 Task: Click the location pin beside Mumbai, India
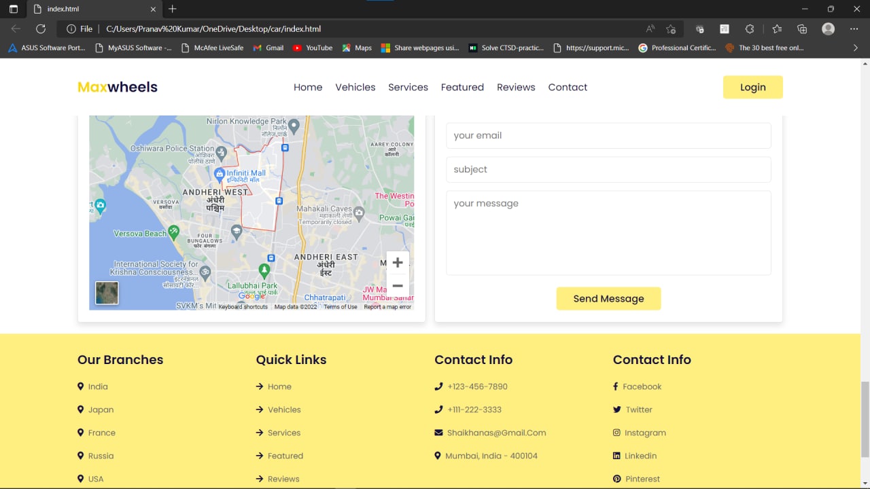438,456
